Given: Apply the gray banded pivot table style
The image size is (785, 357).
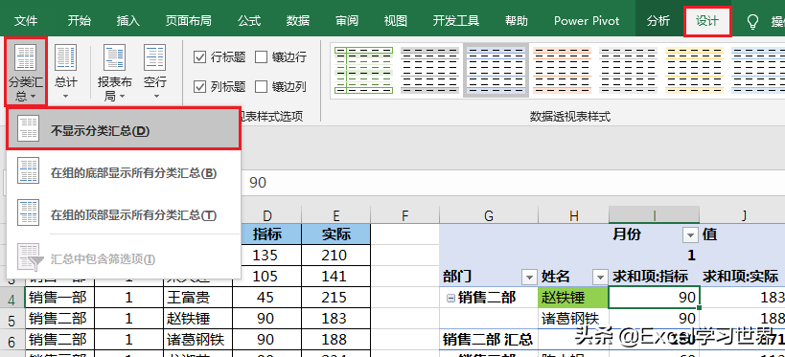Looking at the screenshot, I should [x=430, y=70].
